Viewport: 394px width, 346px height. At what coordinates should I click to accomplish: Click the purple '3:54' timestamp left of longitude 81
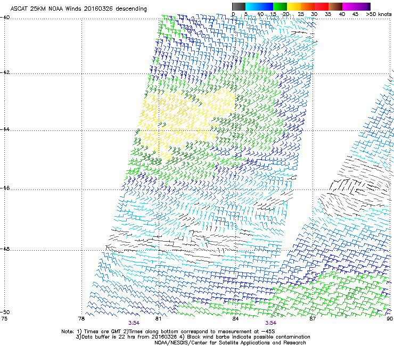tap(134, 323)
